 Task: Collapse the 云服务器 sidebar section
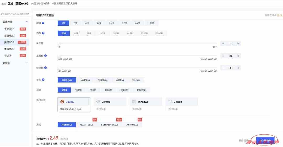(27, 22)
